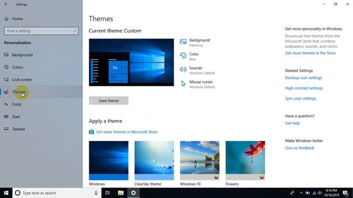Open Color Blue theme option

click(x=194, y=56)
